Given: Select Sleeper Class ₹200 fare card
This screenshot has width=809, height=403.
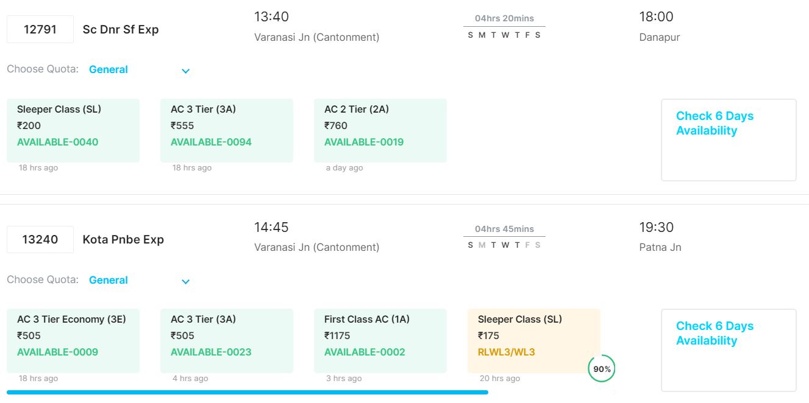Looking at the screenshot, I should tap(73, 130).
